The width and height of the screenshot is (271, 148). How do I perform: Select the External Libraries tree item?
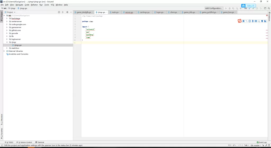16,51
